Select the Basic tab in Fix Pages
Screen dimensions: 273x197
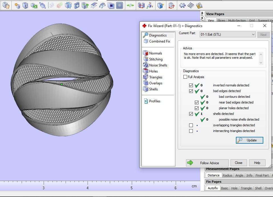(225, 188)
